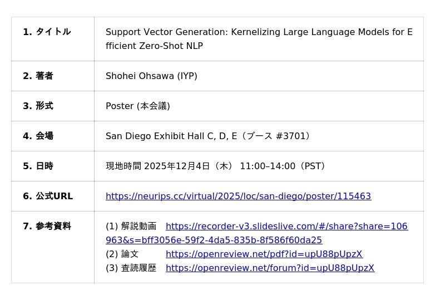Click the '7. 参考資料' row label

[x=47, y=226]
